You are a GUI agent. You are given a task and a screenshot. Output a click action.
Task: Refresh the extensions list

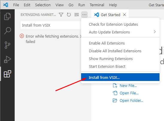pos(69,15)
